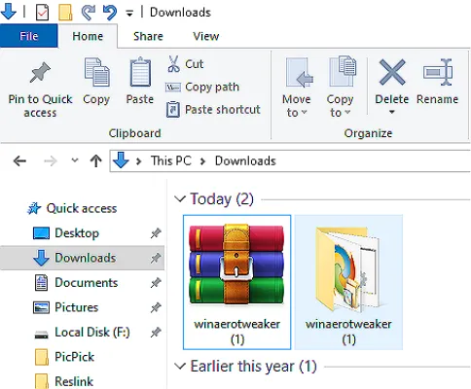Click the Today (2) group header text
Image resolution: width=471 pixels, height=389 pixels.
coord(222,199)
